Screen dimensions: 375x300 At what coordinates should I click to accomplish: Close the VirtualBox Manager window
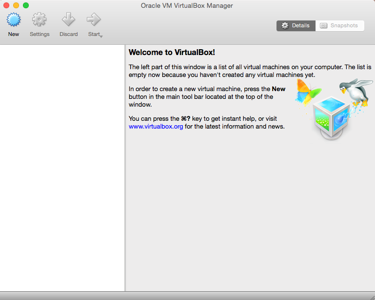6,5
